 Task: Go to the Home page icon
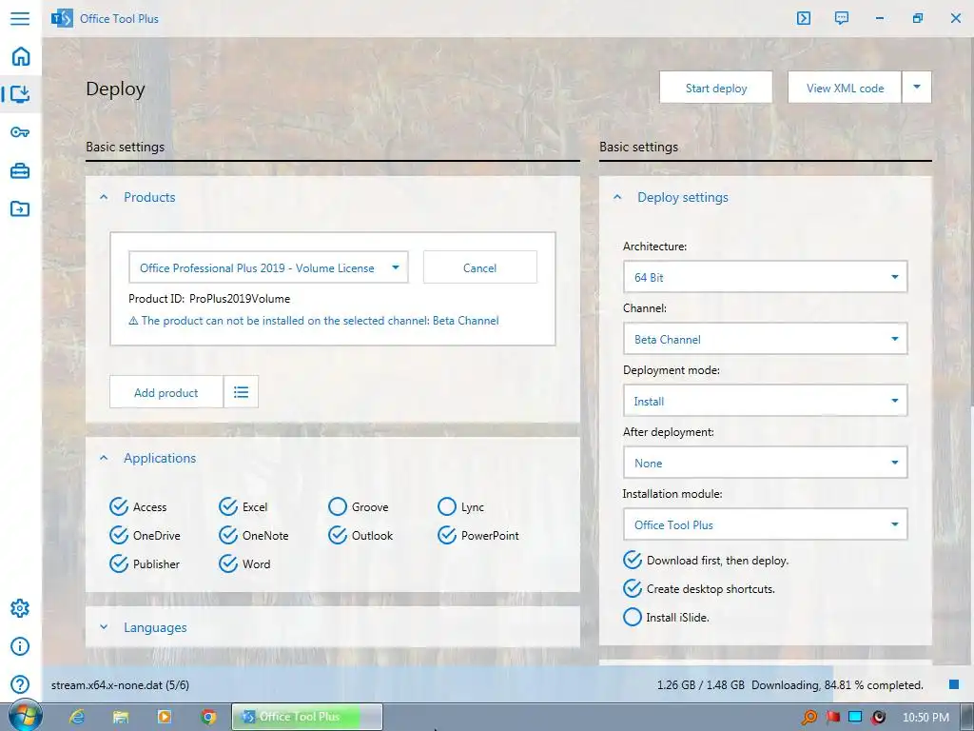tap(21, 56)
